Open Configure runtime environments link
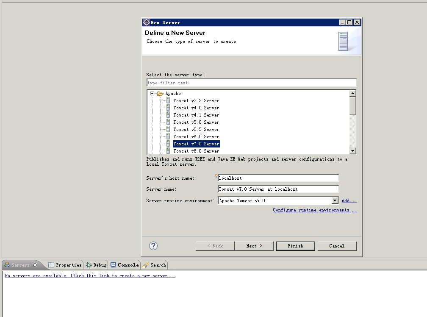 pos(315,210)
